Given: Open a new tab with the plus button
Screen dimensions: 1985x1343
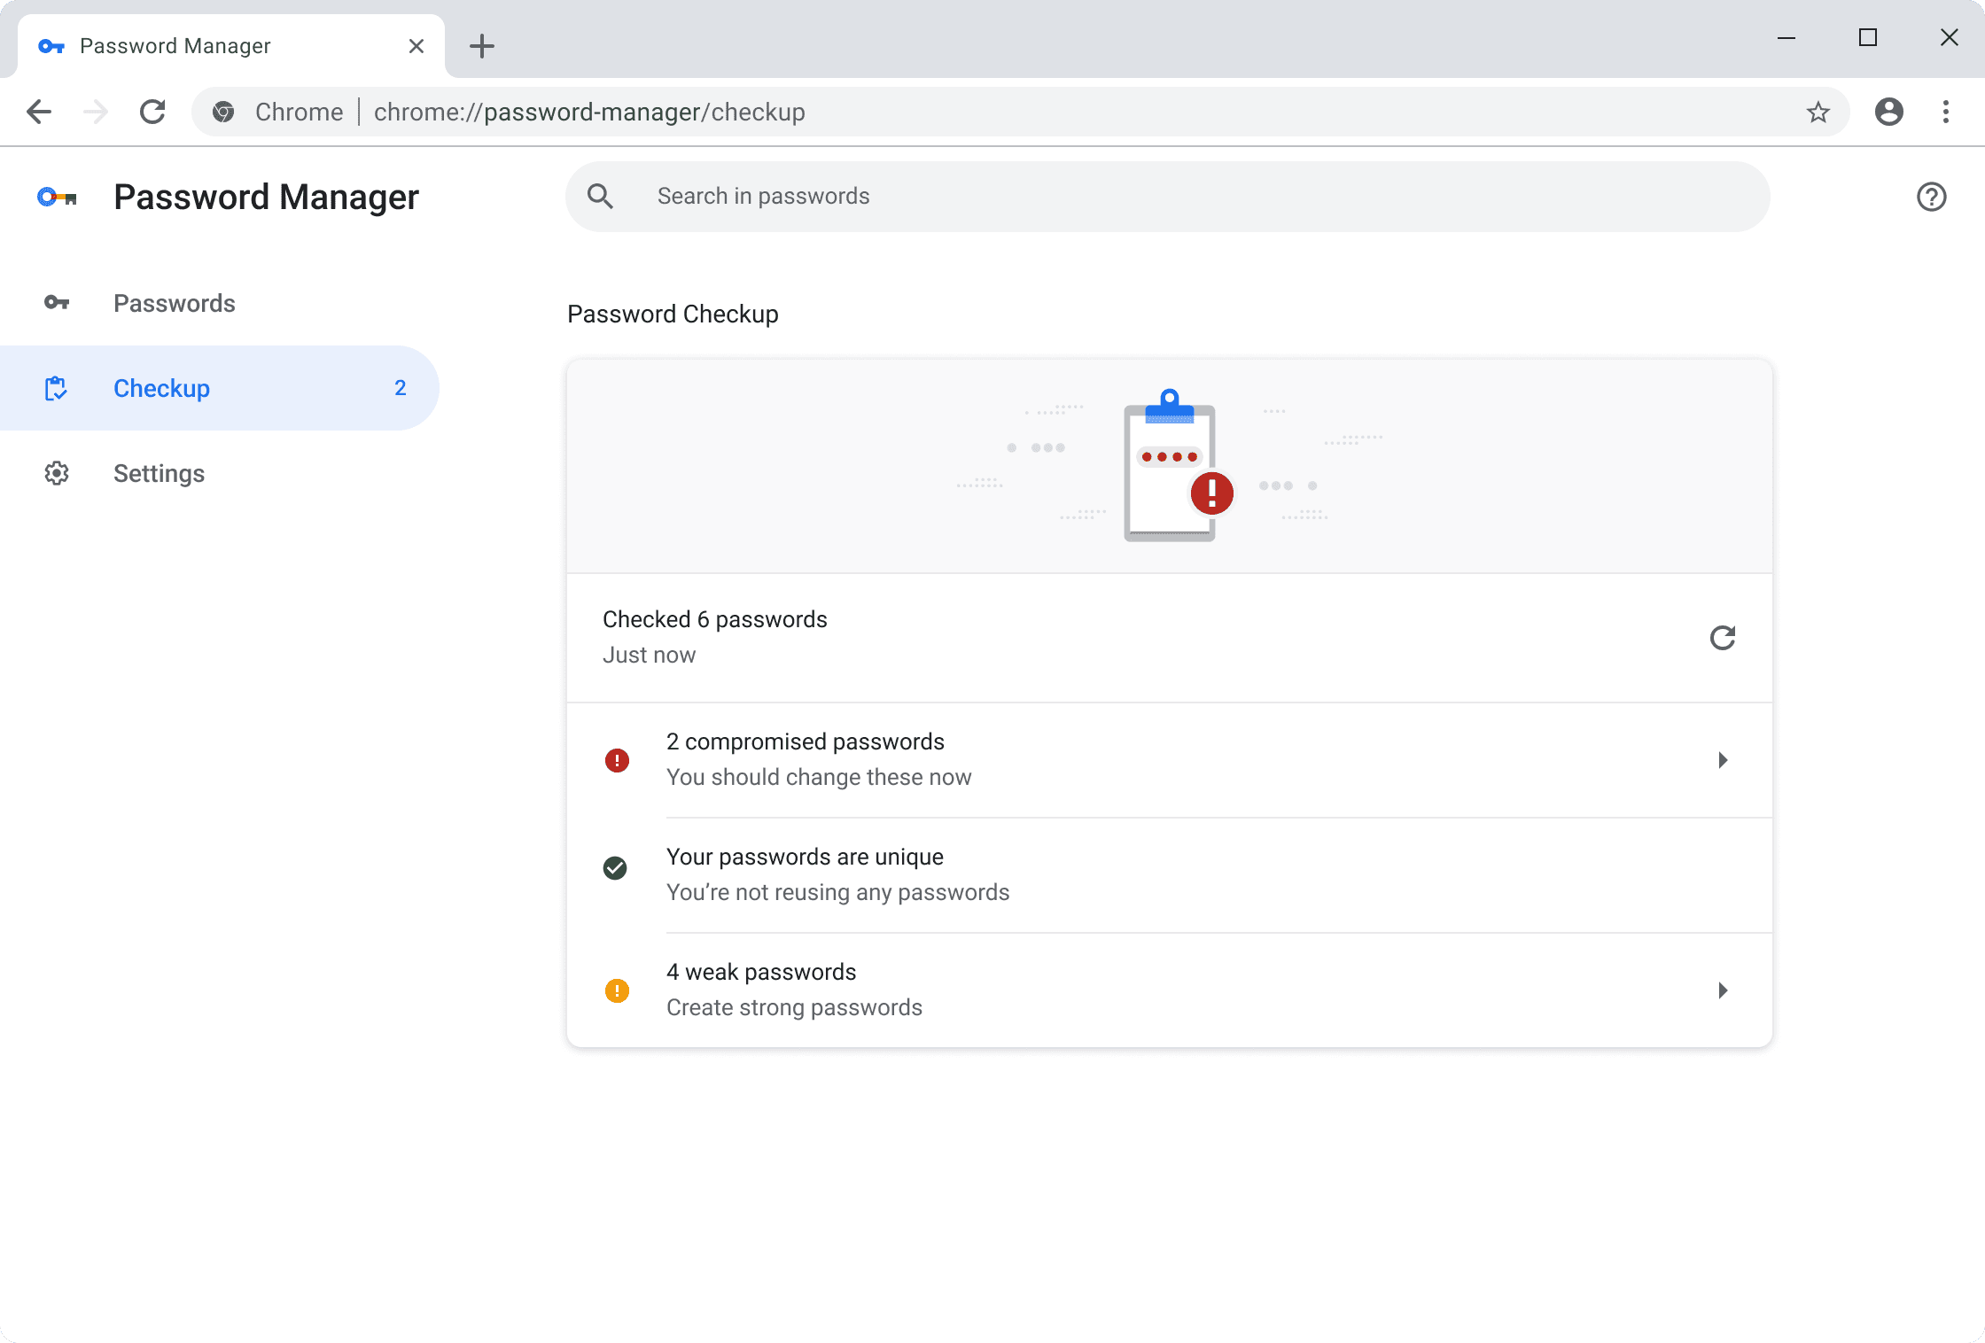Looking at the screenshot, I should coord(482,46).
